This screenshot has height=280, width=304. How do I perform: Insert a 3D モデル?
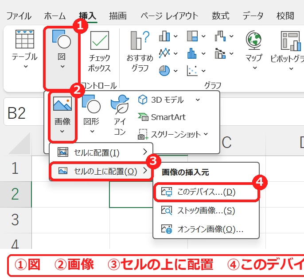(x=161, y=100)
